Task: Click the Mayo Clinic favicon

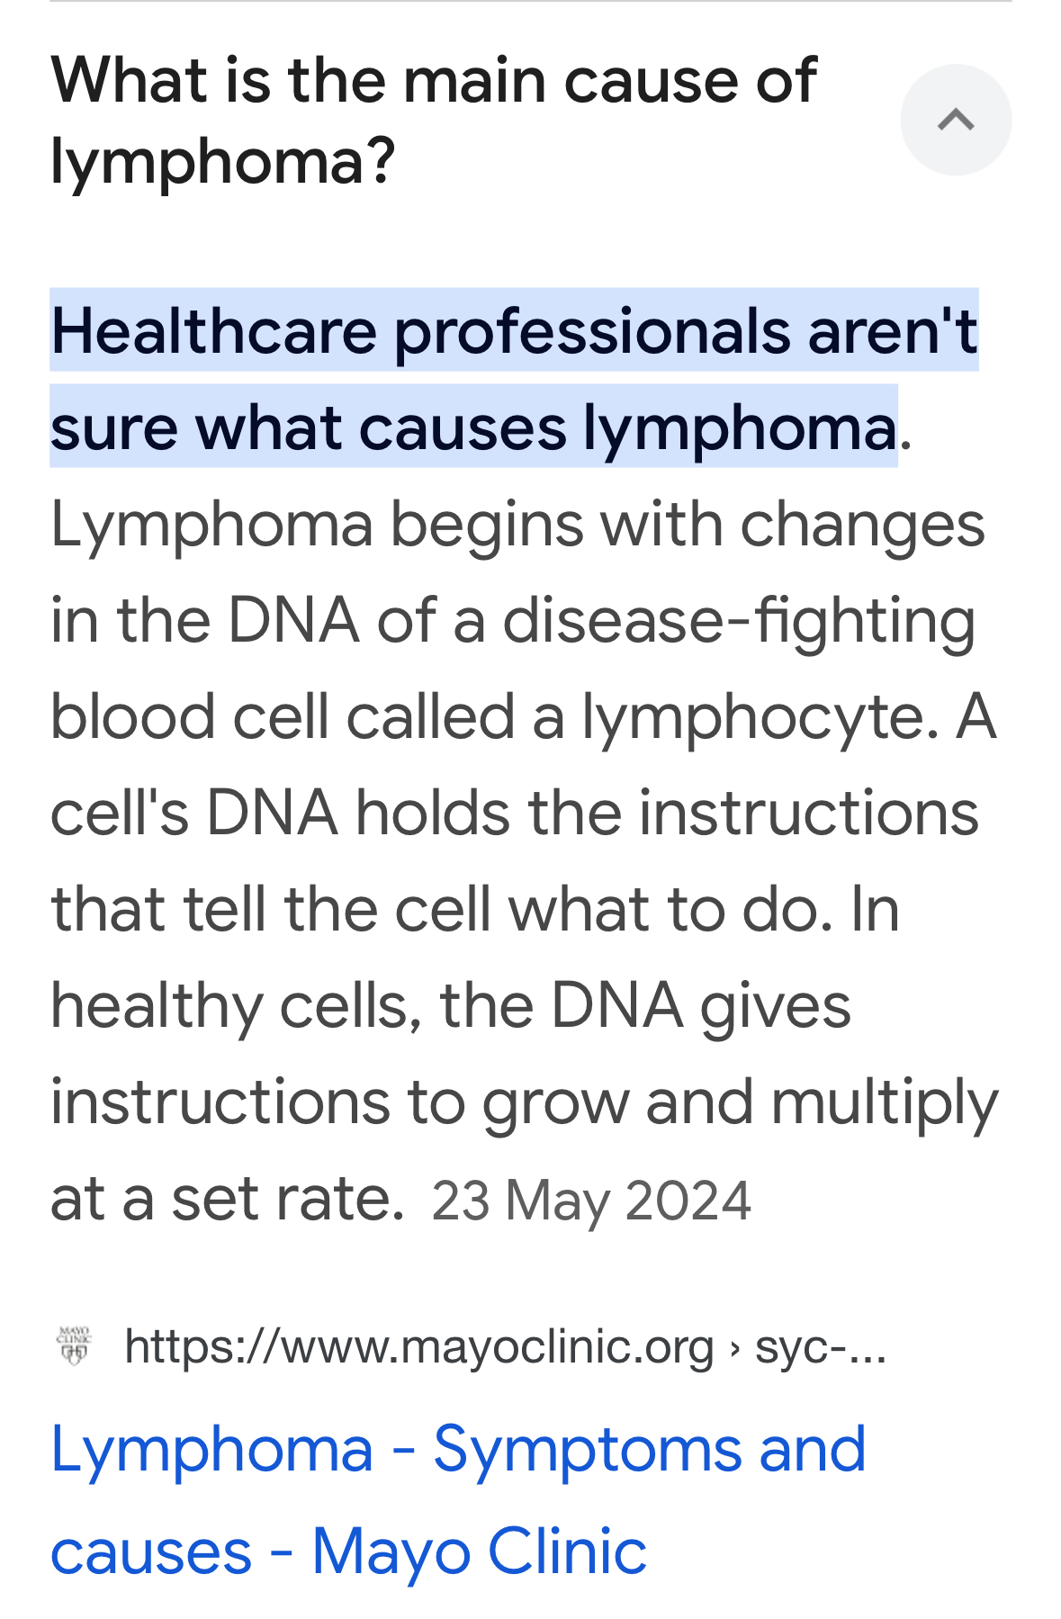Action: 75,1346
